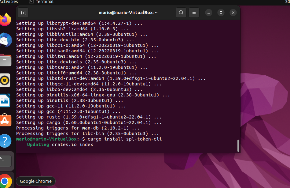This screenshot has width=290, height=188.
Task: Click the 'cargo install spl-token-cli' command text
Action: (x=125, y=139)
